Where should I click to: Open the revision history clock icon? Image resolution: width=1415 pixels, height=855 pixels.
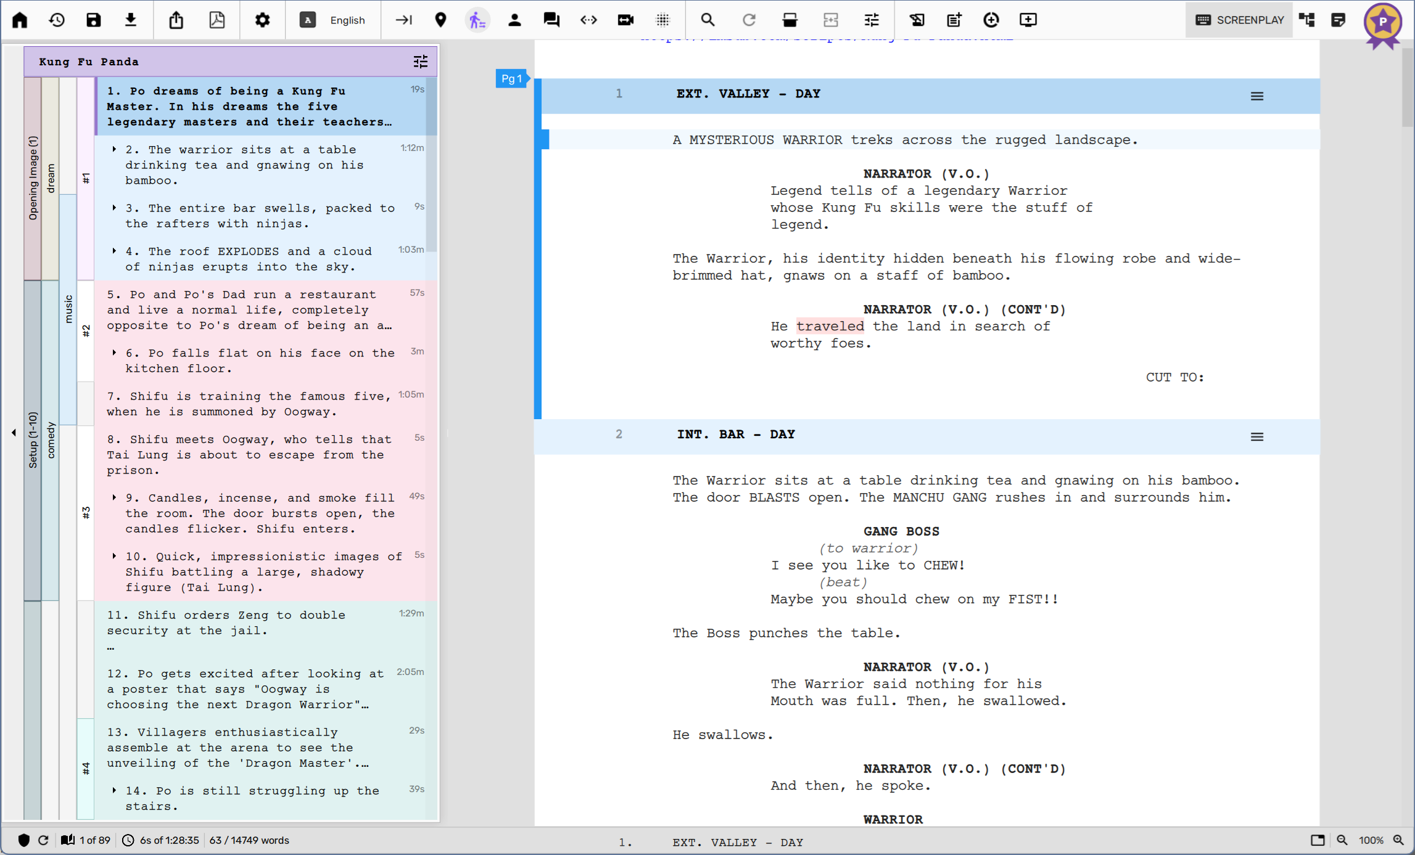point(57,20)
